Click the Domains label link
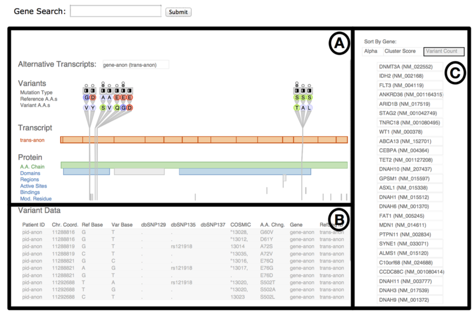 30,173
